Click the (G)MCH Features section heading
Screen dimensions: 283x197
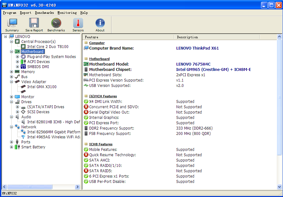pos(103,96)
